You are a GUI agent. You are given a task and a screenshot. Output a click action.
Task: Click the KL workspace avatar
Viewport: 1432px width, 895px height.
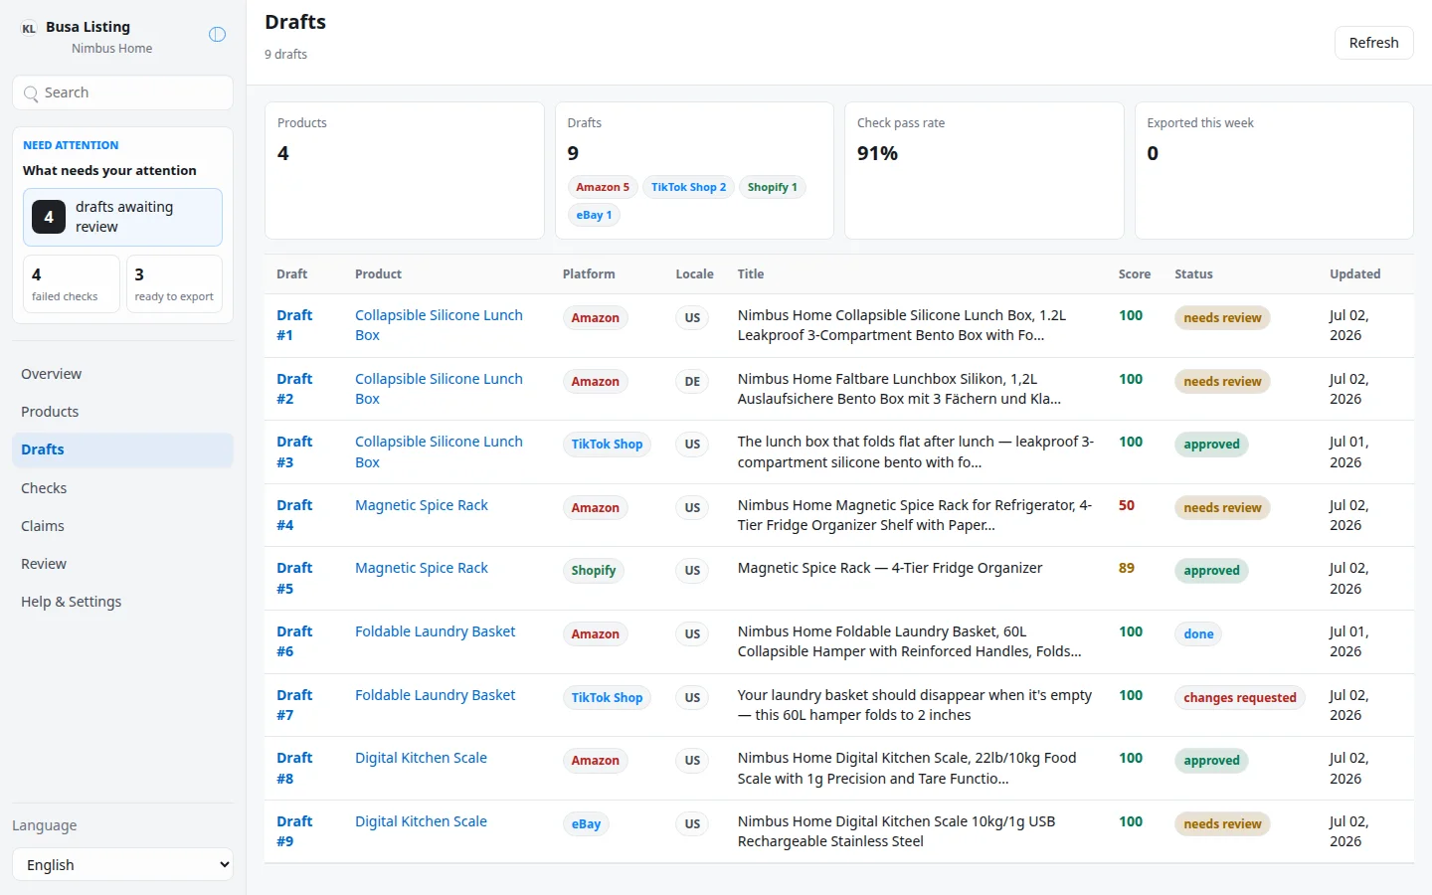coord(29,29)
